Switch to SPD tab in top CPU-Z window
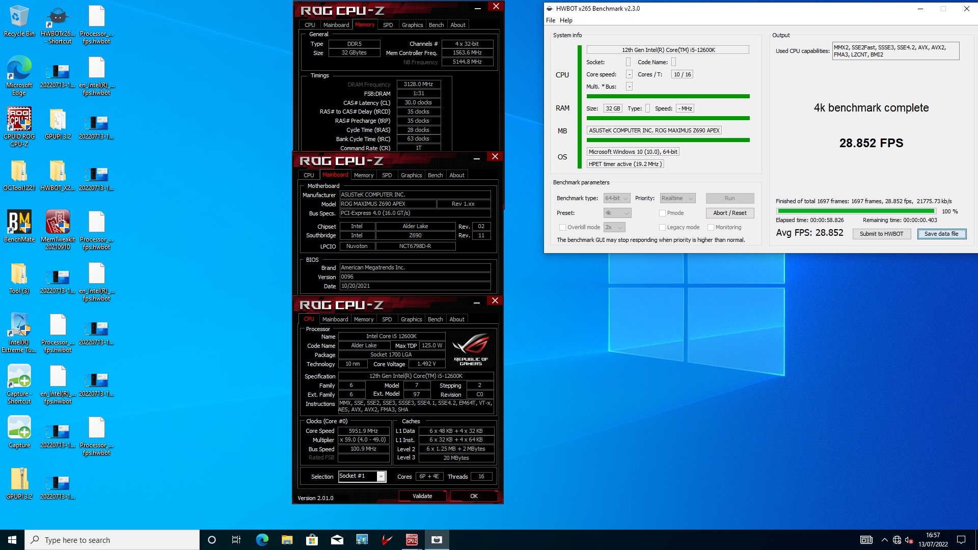 click(388, 25)
